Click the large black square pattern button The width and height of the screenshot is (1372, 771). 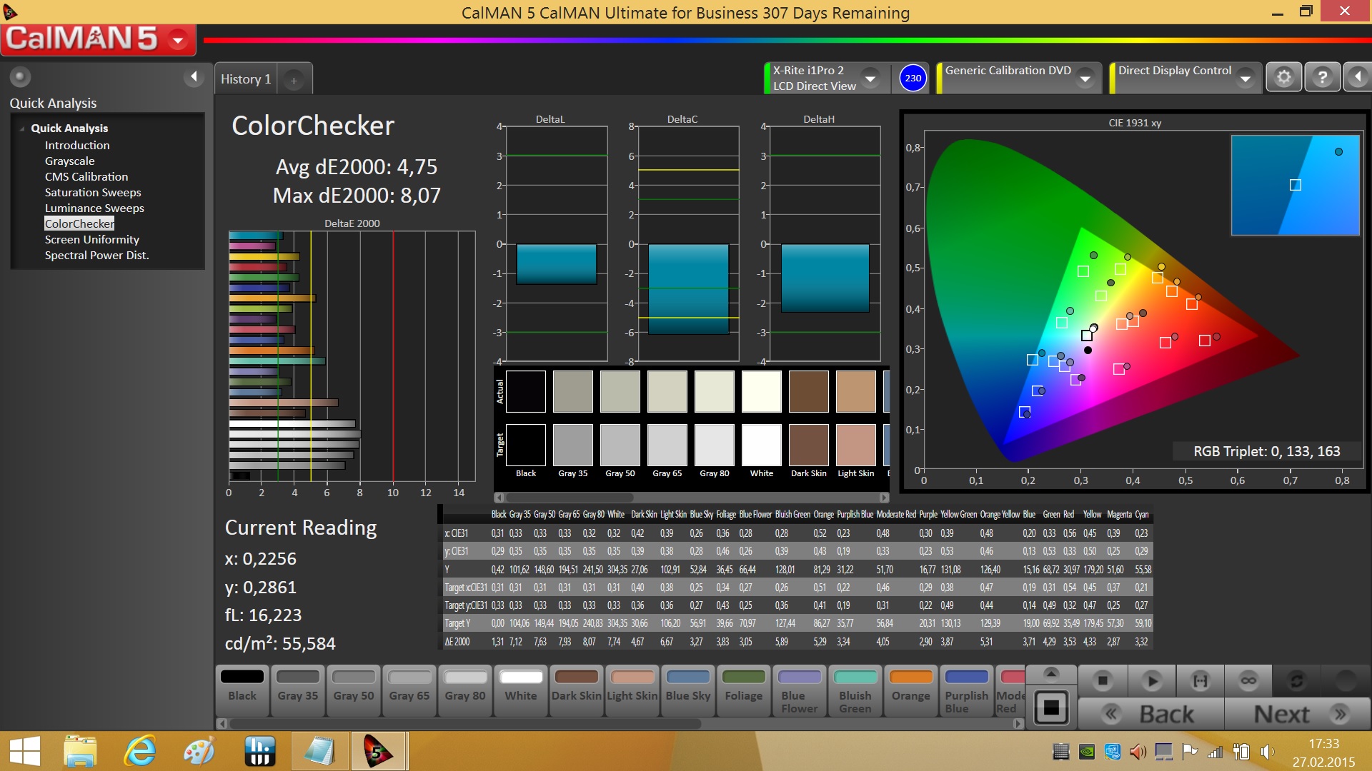(1051, 707)
